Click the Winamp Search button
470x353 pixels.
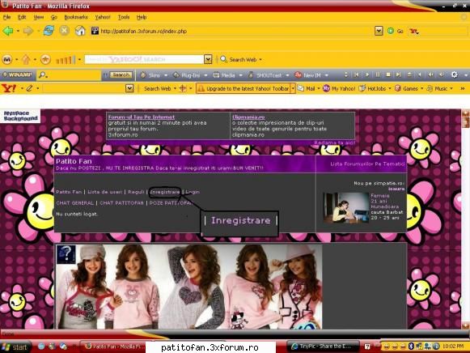click(121, 74)
